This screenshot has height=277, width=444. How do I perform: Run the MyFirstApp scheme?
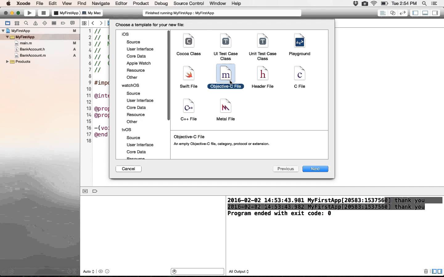pos(30,13)
